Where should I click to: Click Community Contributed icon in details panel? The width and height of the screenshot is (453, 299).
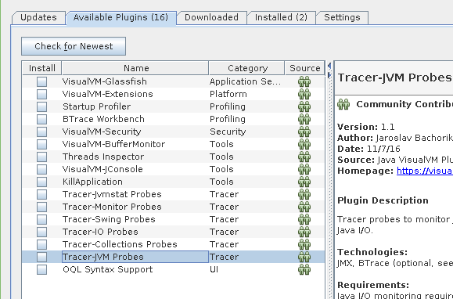[343, 104]
